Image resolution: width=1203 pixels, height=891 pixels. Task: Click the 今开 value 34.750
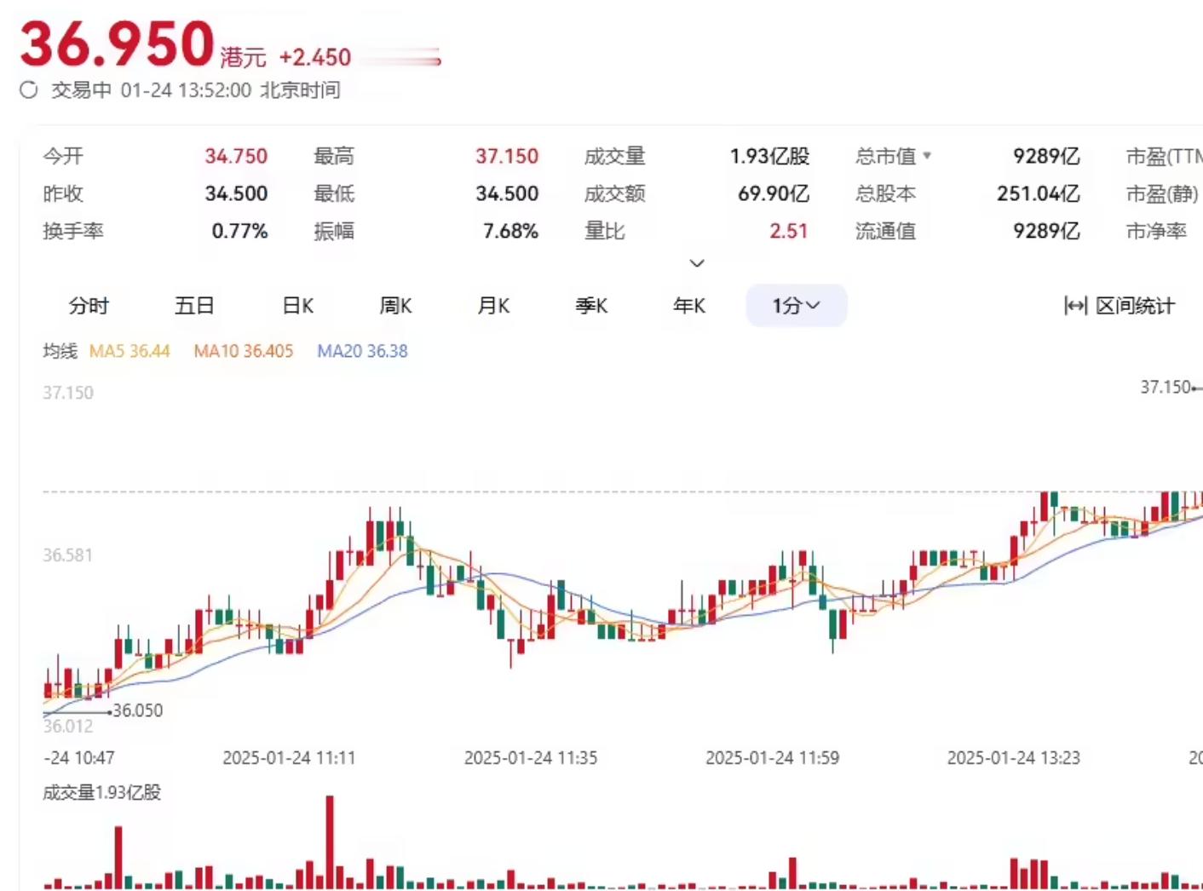pyautogui.click(x=236, y=156)
